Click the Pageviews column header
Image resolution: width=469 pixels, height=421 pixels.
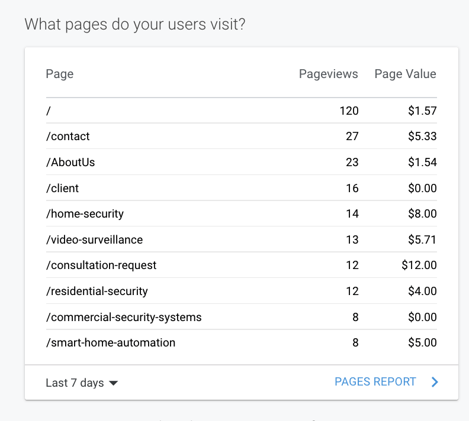pyautogui.click(x=328, y=74)
